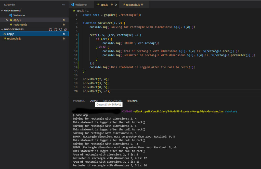Open rectangle.js in NODE-EXAMPLES tree
Viewport: 261px width, 169px height.
pos(34,38)
